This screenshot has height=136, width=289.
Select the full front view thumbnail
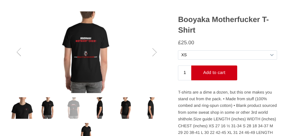48,108
